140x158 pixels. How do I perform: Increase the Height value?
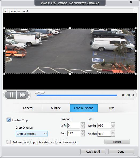[113, 132]
